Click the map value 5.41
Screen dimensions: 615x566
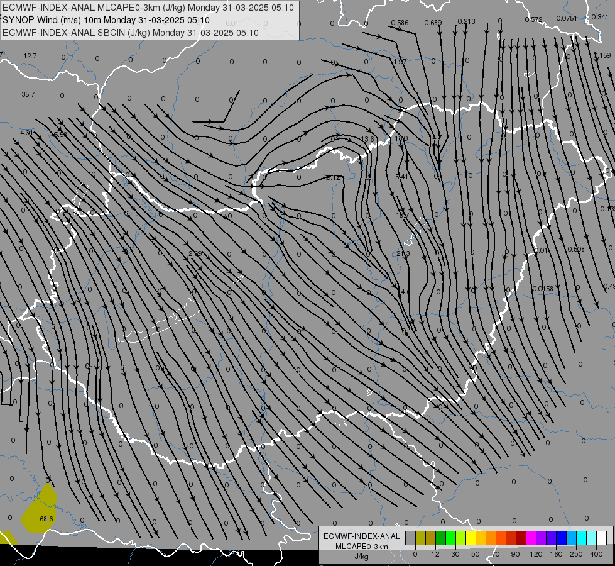point(401,177)
